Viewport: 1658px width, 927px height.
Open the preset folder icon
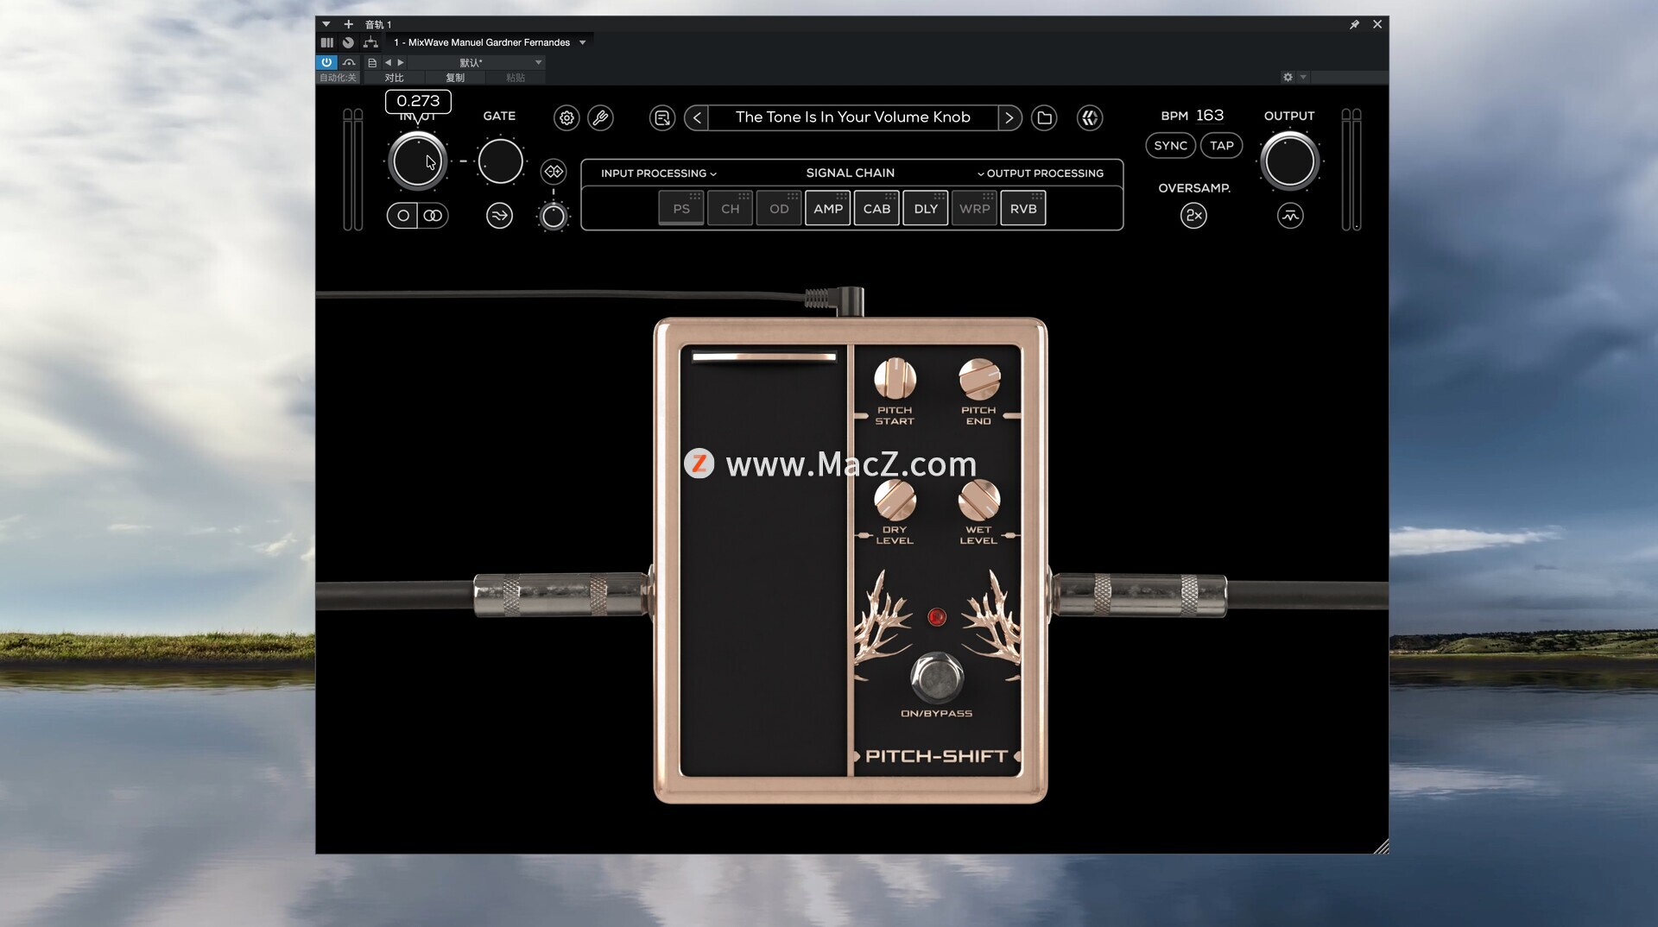click(1044, 118)
